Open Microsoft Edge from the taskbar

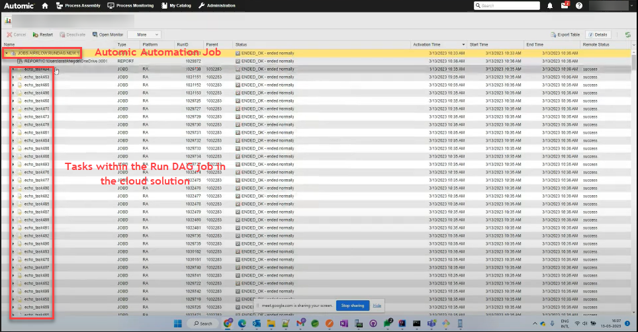(242, 323)
